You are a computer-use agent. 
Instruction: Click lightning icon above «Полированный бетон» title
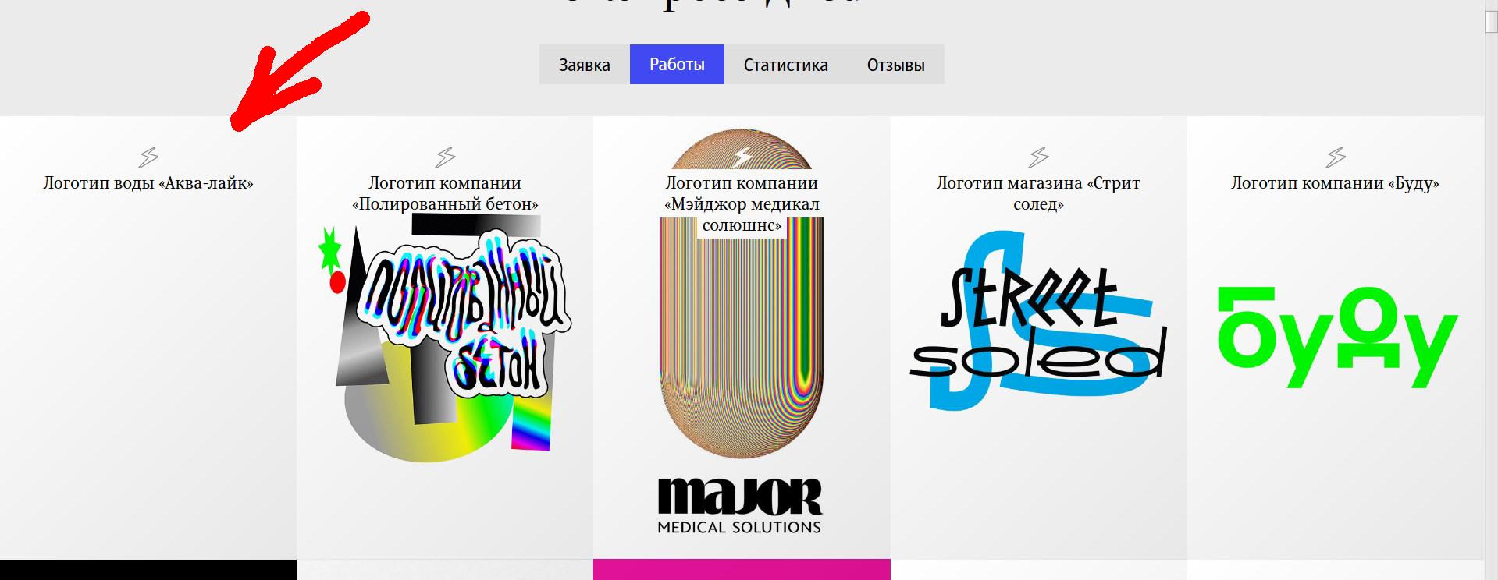(x=445, y=157)
